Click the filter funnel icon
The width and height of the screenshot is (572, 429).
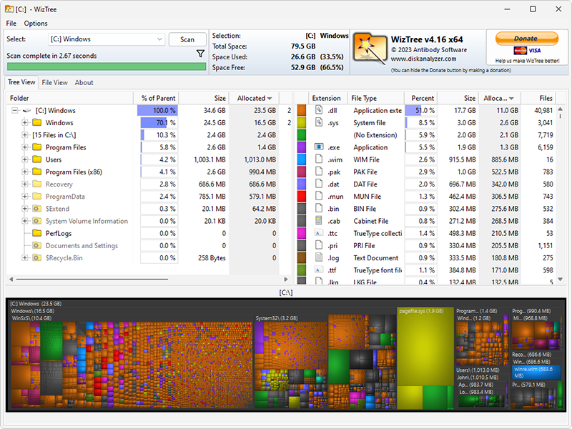coord(200,54)
